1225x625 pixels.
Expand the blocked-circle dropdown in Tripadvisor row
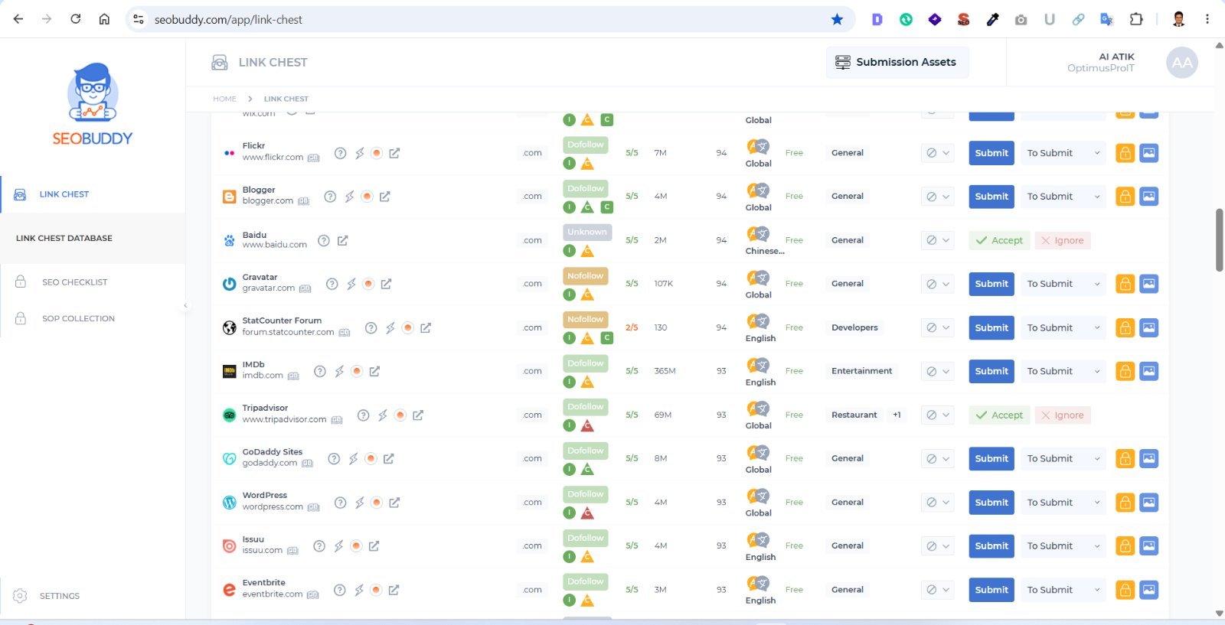[x=938, y=415]
